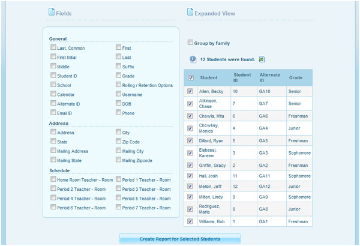The height and width of the screenshot is (246, 360).
Task: Click the Excel export icon
Action: point(262,59)
